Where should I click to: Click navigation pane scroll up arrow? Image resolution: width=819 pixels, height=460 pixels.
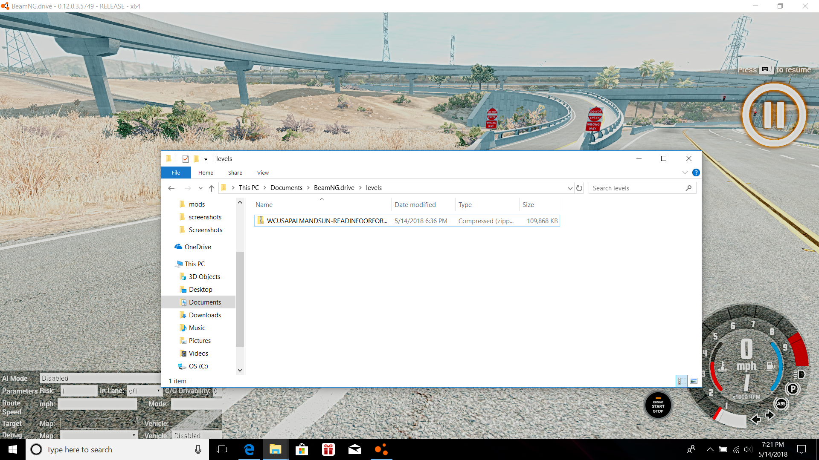coord(240,202)
